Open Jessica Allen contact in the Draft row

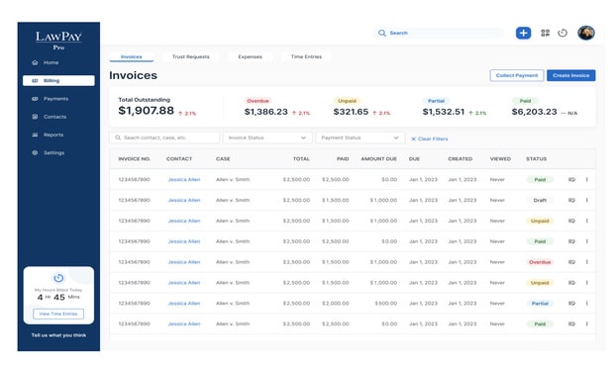(x=184, y=200)
